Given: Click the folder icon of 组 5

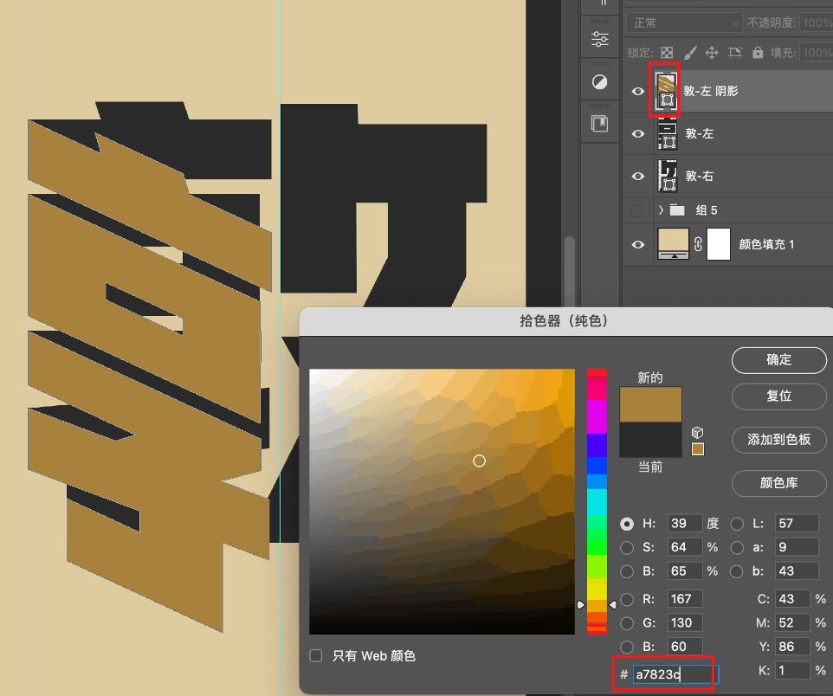Looking at the screenshot, I should click(677, 209).
